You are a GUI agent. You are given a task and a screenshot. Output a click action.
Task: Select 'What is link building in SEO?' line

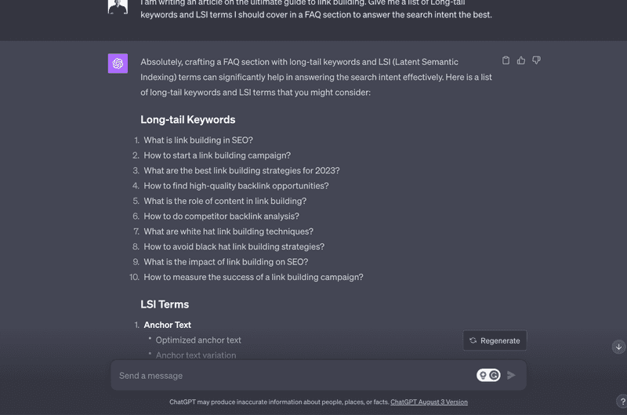pyautogui.click(x=198, y=140)
